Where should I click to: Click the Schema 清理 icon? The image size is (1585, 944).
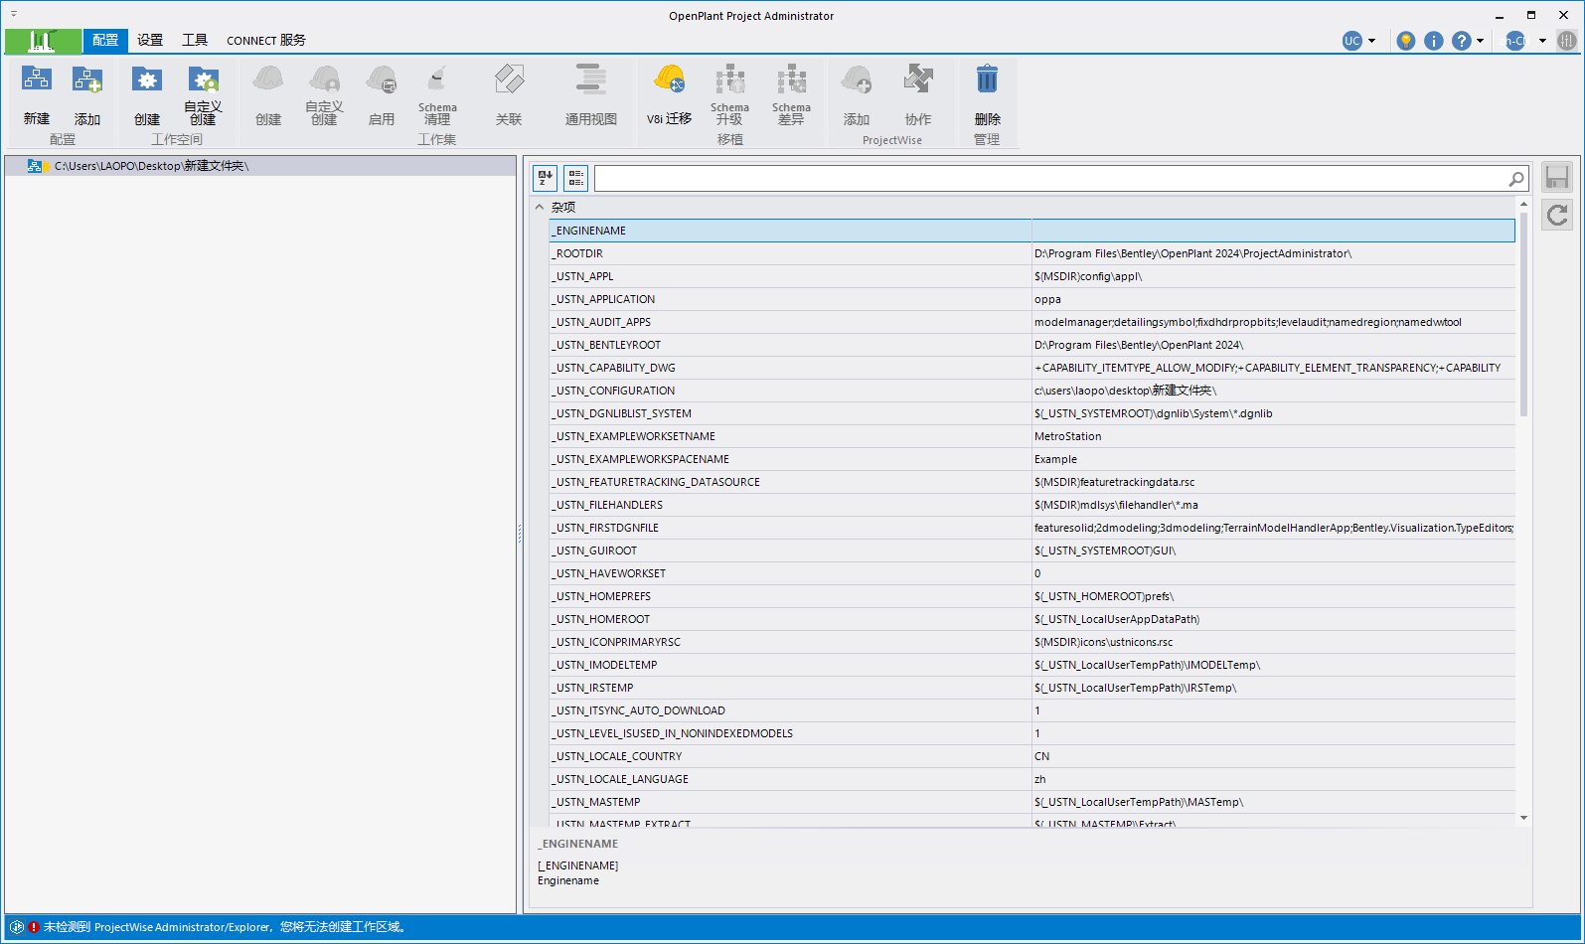tap(437, 79)
